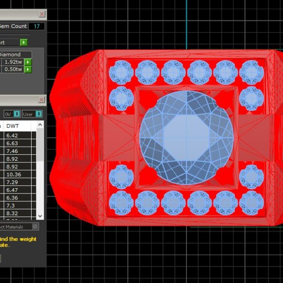Select the Diamond label in gem list
Image resolution: width=283 pixels, height=283 pixels.
(x=16, y=55)
